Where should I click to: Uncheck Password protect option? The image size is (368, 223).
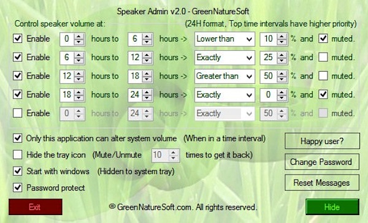click(18, 187)
